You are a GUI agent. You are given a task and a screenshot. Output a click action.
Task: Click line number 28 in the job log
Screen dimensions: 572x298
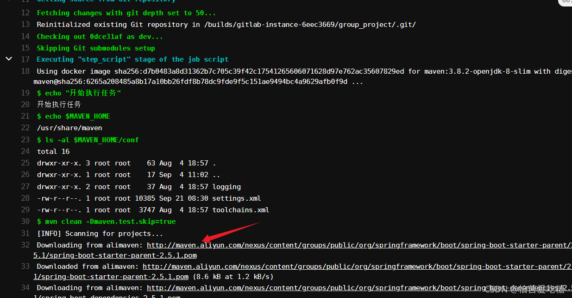click(25, 198)
